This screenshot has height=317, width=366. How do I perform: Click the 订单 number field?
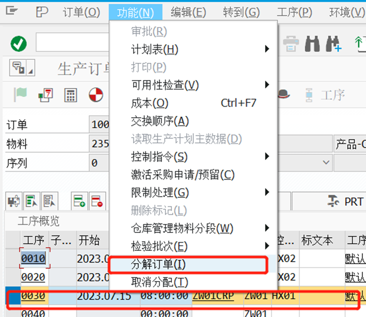(x=99, y=124)
